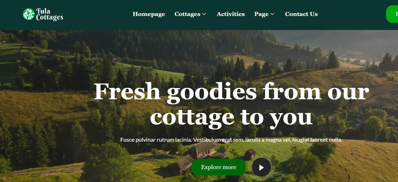The width and height of the screenshot is (398, 182).
Task: Click the partially visible green header button
Action: pyautogui.click(x=392, y=14)
